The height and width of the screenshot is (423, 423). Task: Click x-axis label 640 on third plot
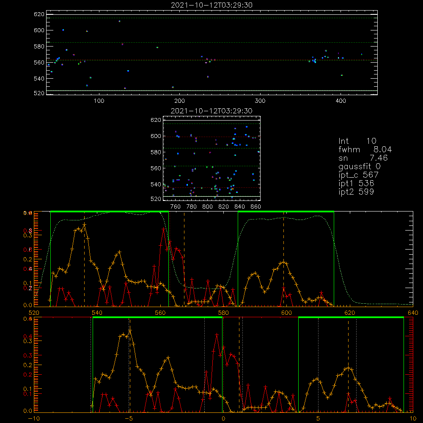point(413,313)
